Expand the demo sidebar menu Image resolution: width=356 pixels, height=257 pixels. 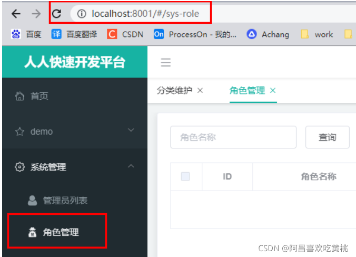pyautogui.click(x=75, y=131)
